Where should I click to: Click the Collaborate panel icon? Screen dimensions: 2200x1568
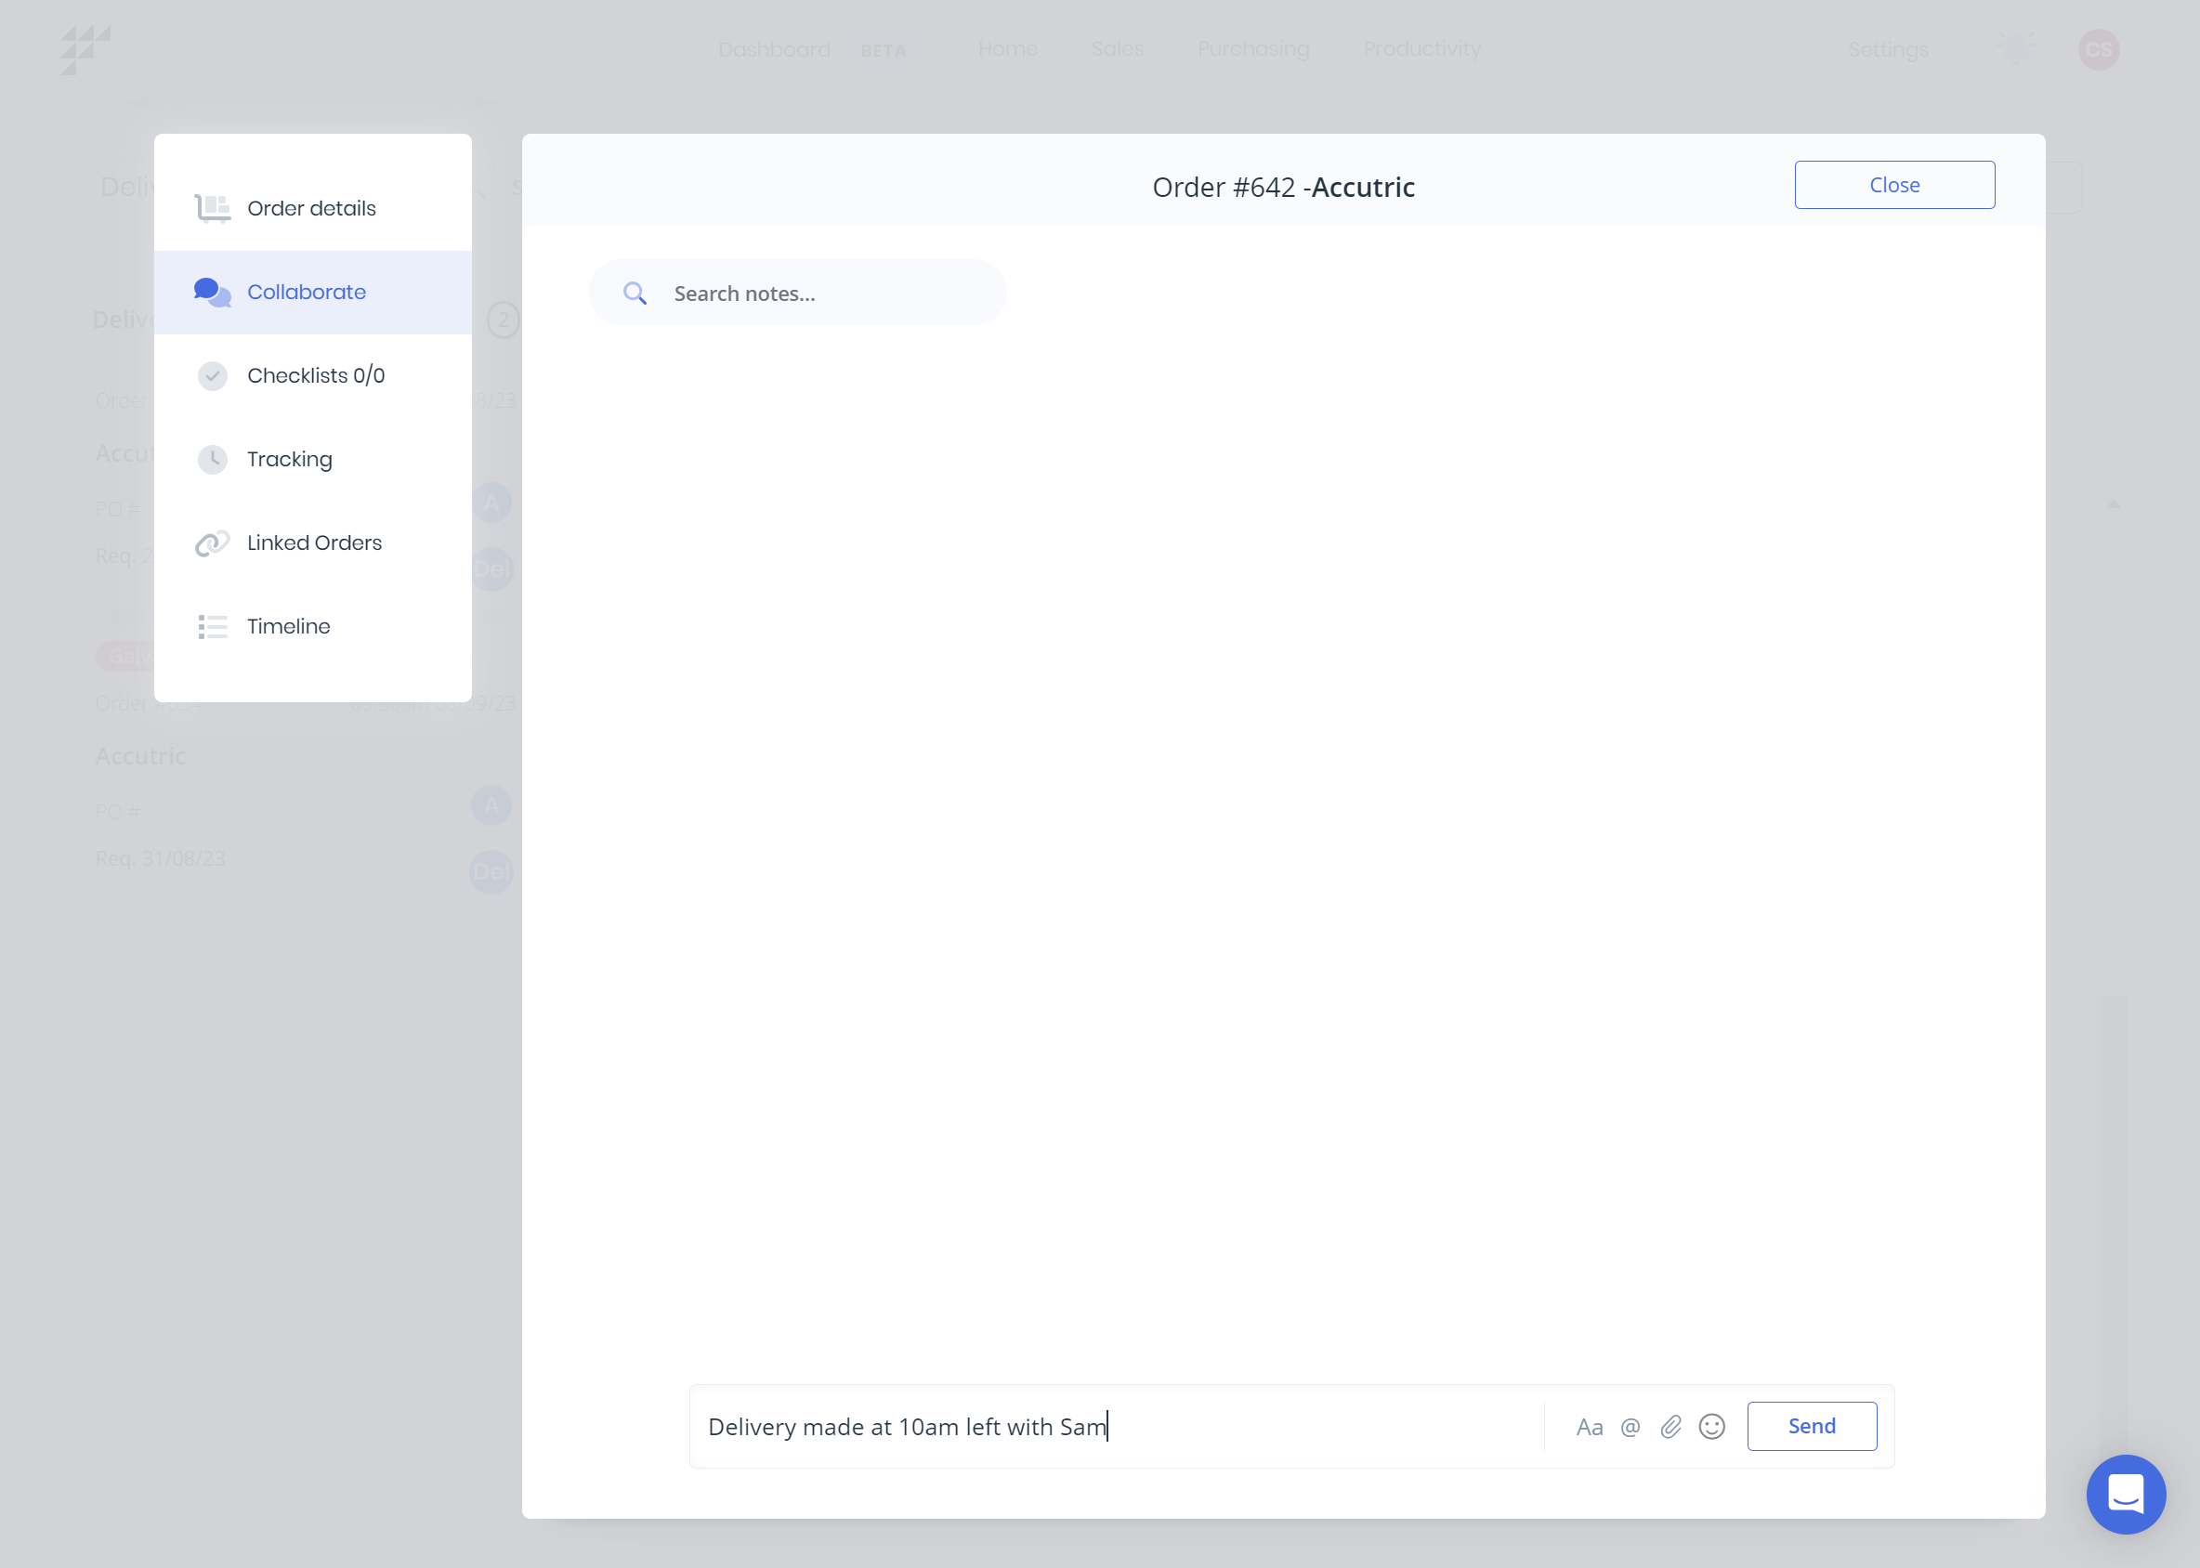pyautogui.click(x=212, y=290)
